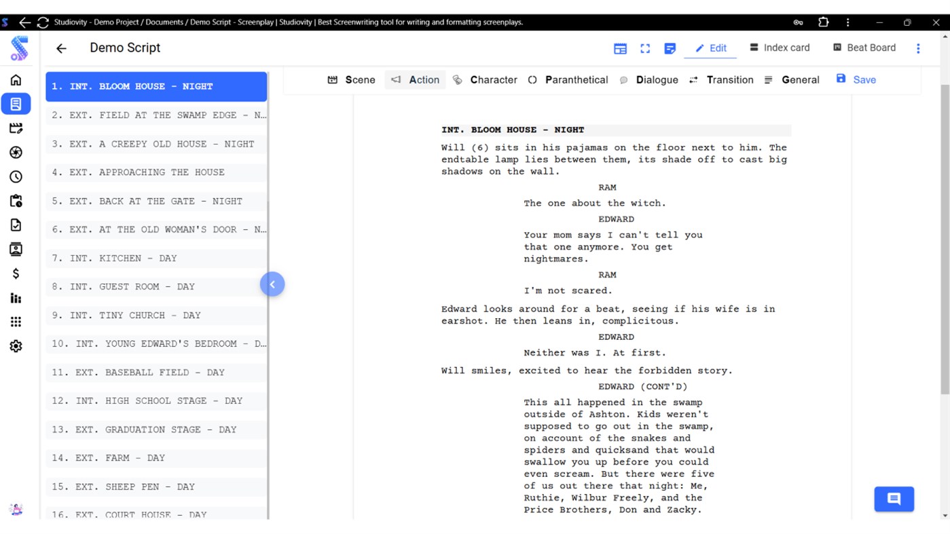Image resolution: width=950 pixels, height=534 pixels.
Task: Select scene 4. EXT. APPROACHING THE HOUSE
Action: [x=156, y=172]
